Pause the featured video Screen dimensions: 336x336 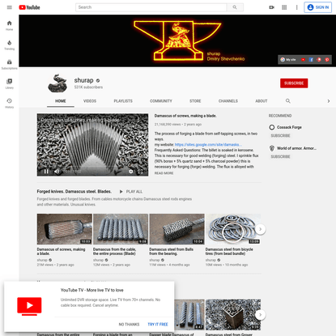(x=46, y=172)
